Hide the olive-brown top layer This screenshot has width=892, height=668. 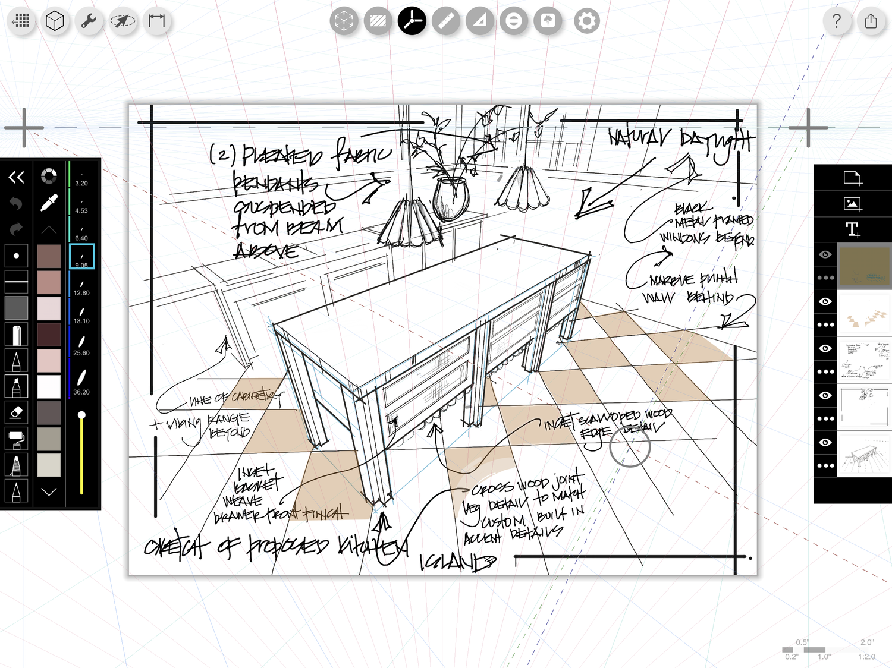(x=825, y=254)
